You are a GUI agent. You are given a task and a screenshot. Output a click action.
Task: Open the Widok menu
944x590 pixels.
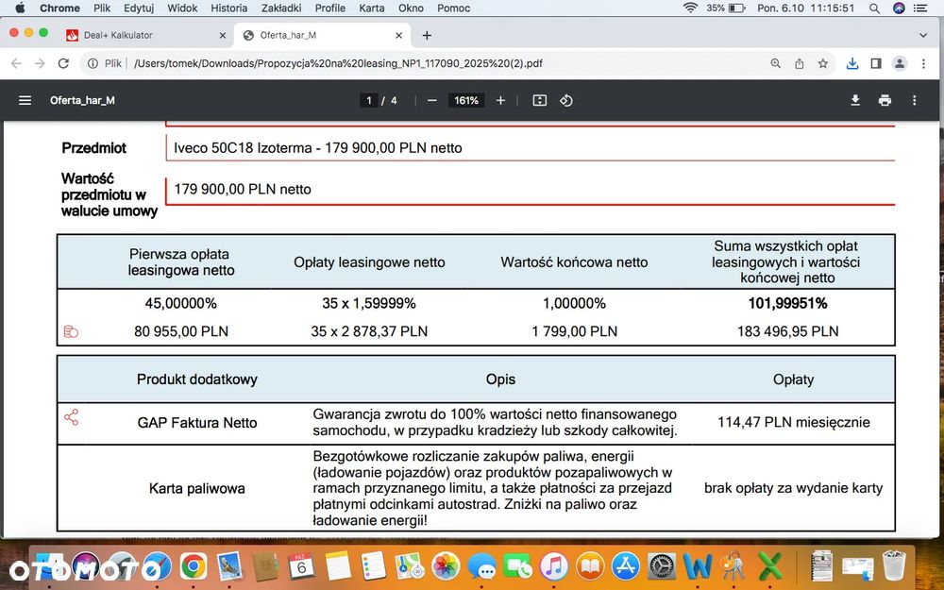(182, 8)
